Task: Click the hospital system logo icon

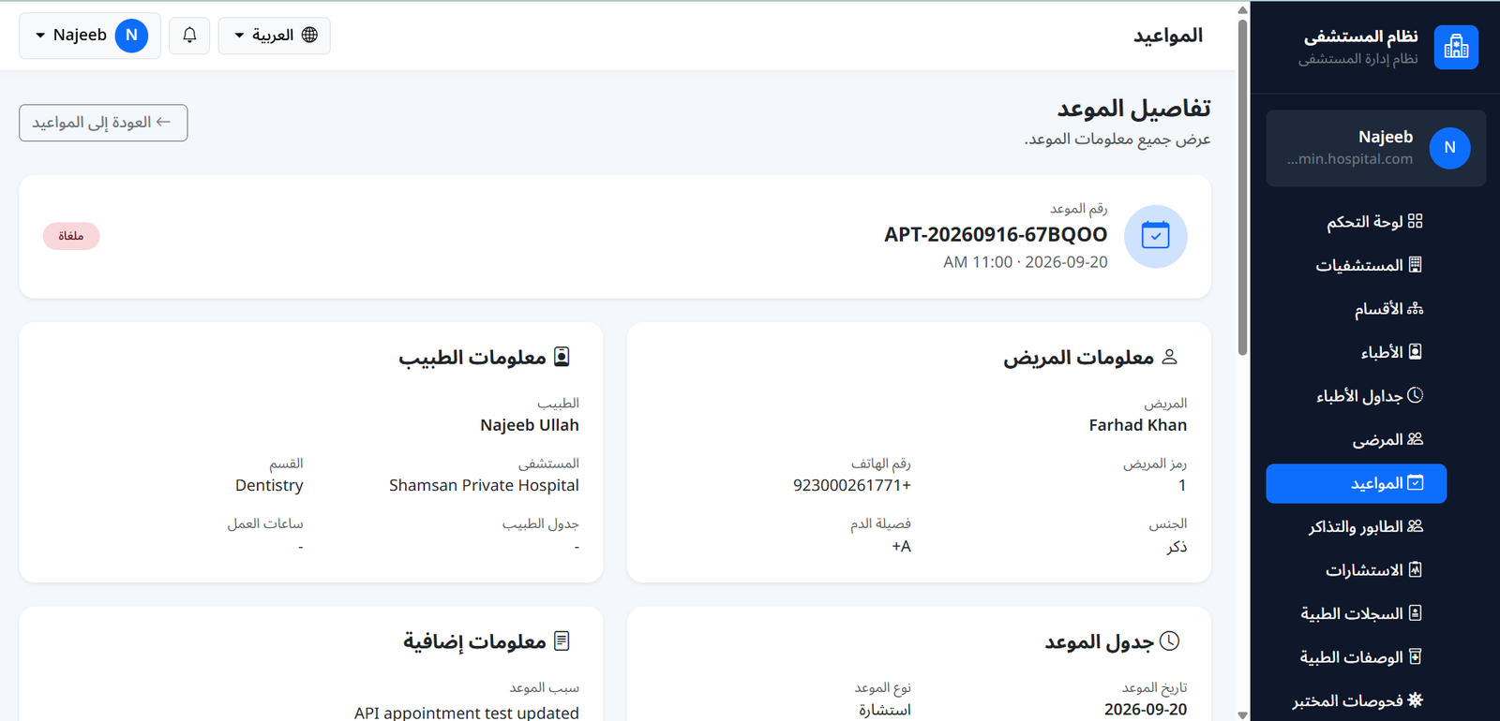Action: tap(1456, 47)
